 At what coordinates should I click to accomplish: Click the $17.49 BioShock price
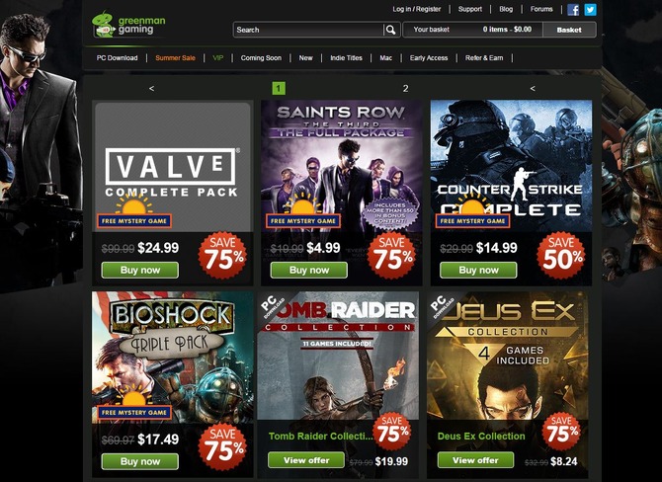[x=158, y=440]
